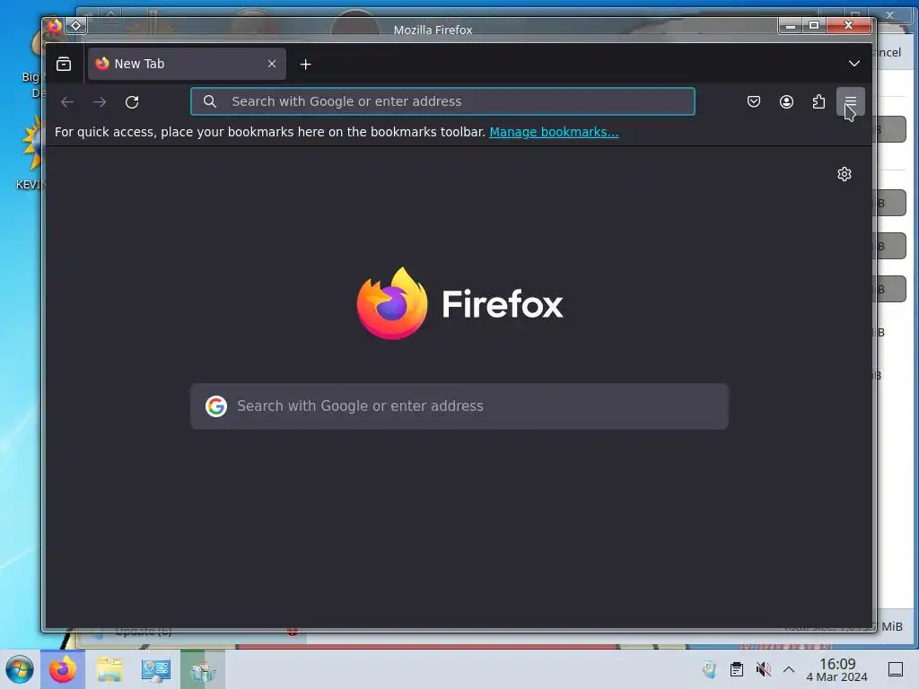Expand the list all tabs chevron
Screen dimensions: 919x689
(854, 64)
